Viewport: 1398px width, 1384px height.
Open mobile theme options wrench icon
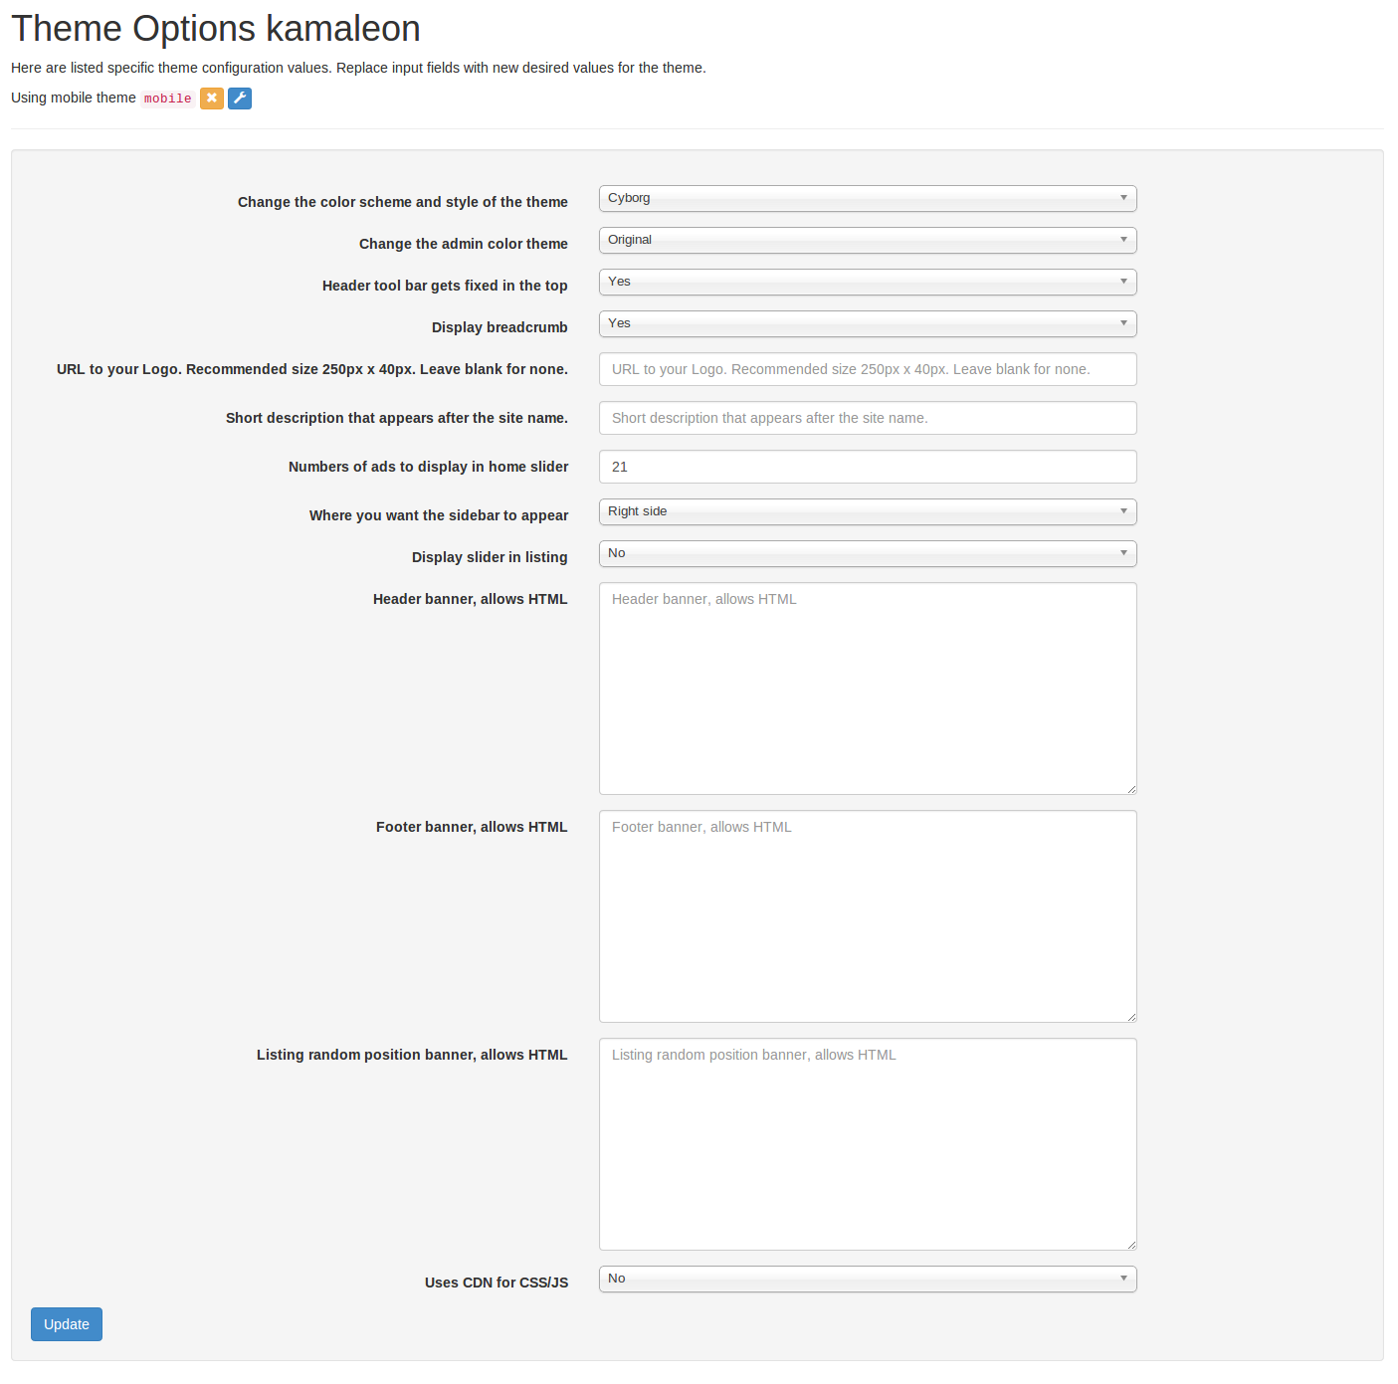tap(240, 99)
